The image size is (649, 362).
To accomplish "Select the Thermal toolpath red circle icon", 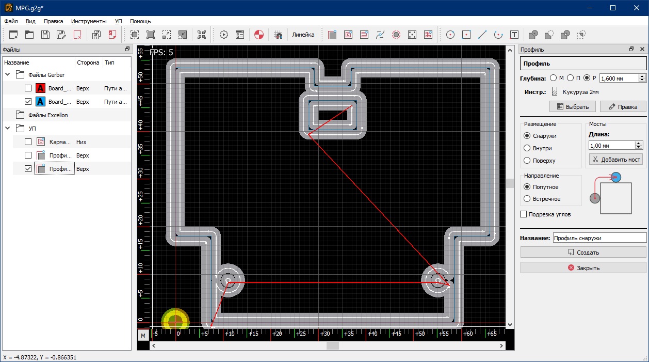I will [x=396, y=35].
